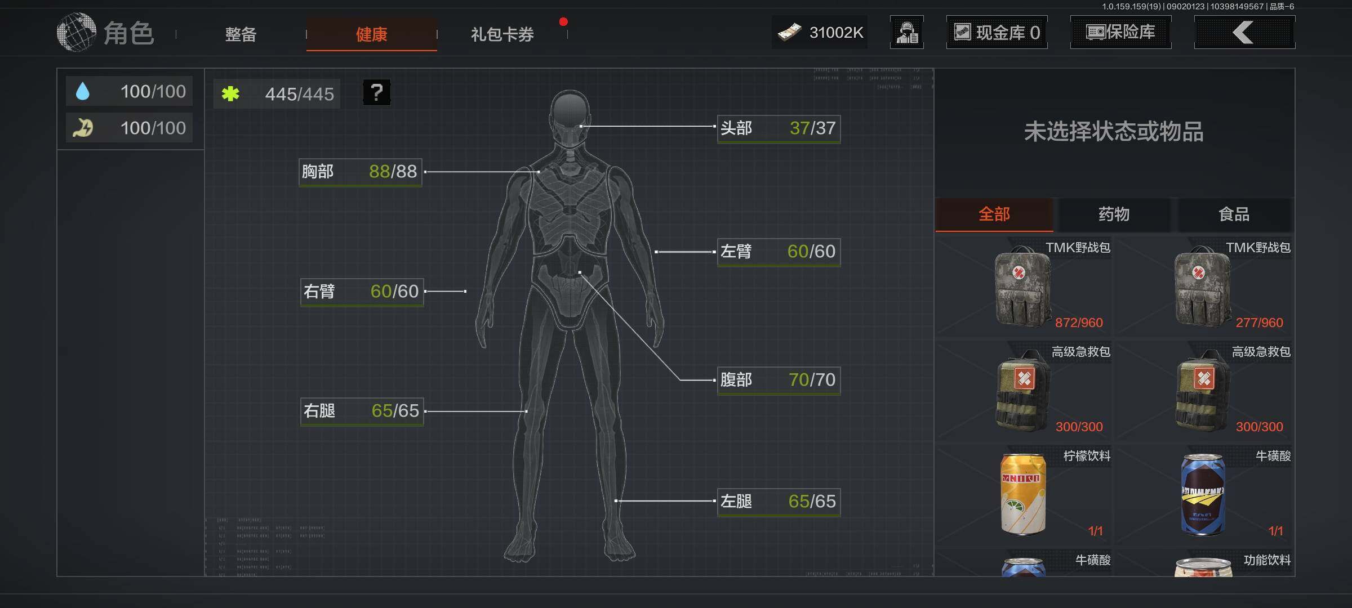The image size is (1352, 608).
Task: Click the stomach energy icon
Action: coord(83,128)
